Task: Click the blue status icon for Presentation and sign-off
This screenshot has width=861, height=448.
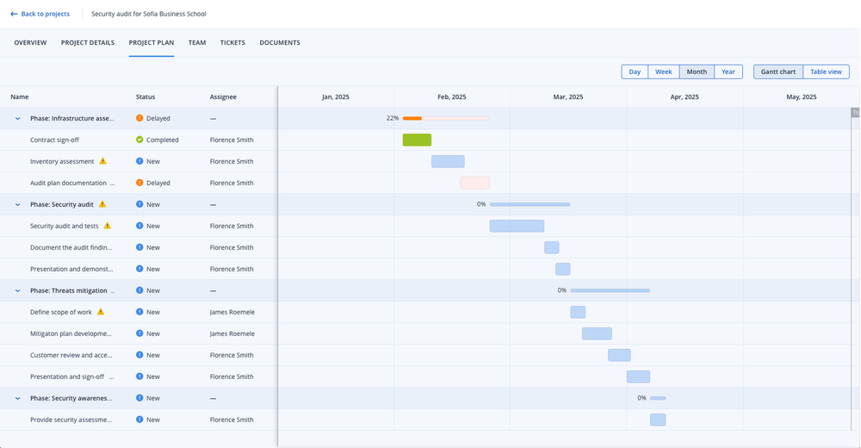Action: [139, 376]
